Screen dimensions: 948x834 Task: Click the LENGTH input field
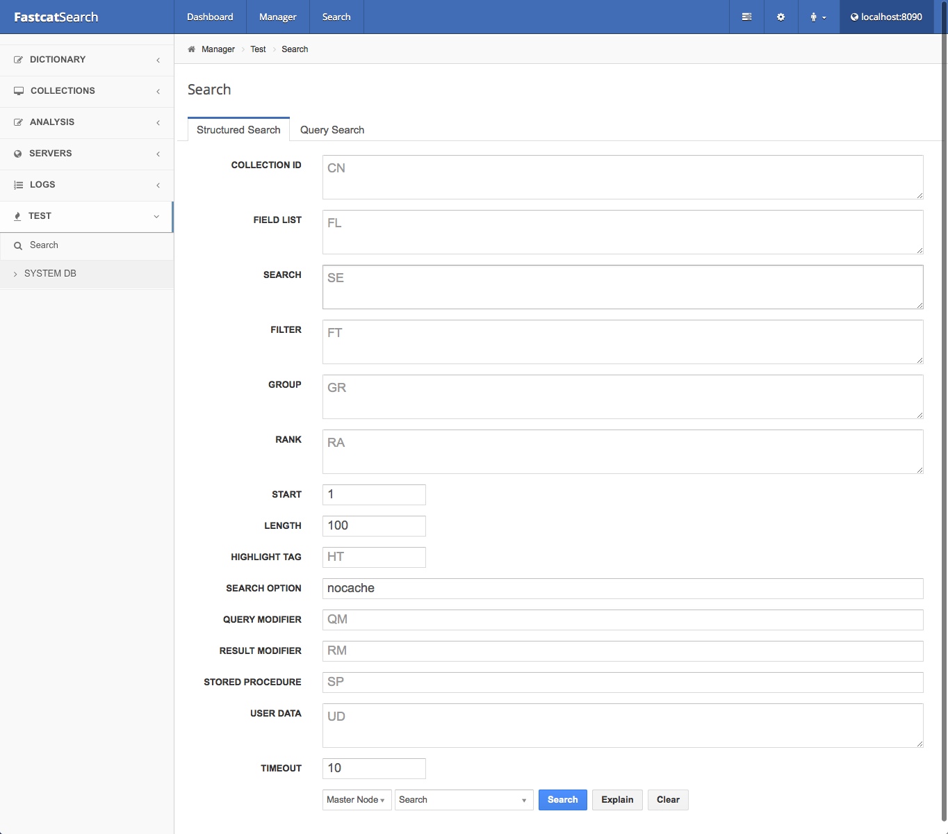(x=374, y=526)
